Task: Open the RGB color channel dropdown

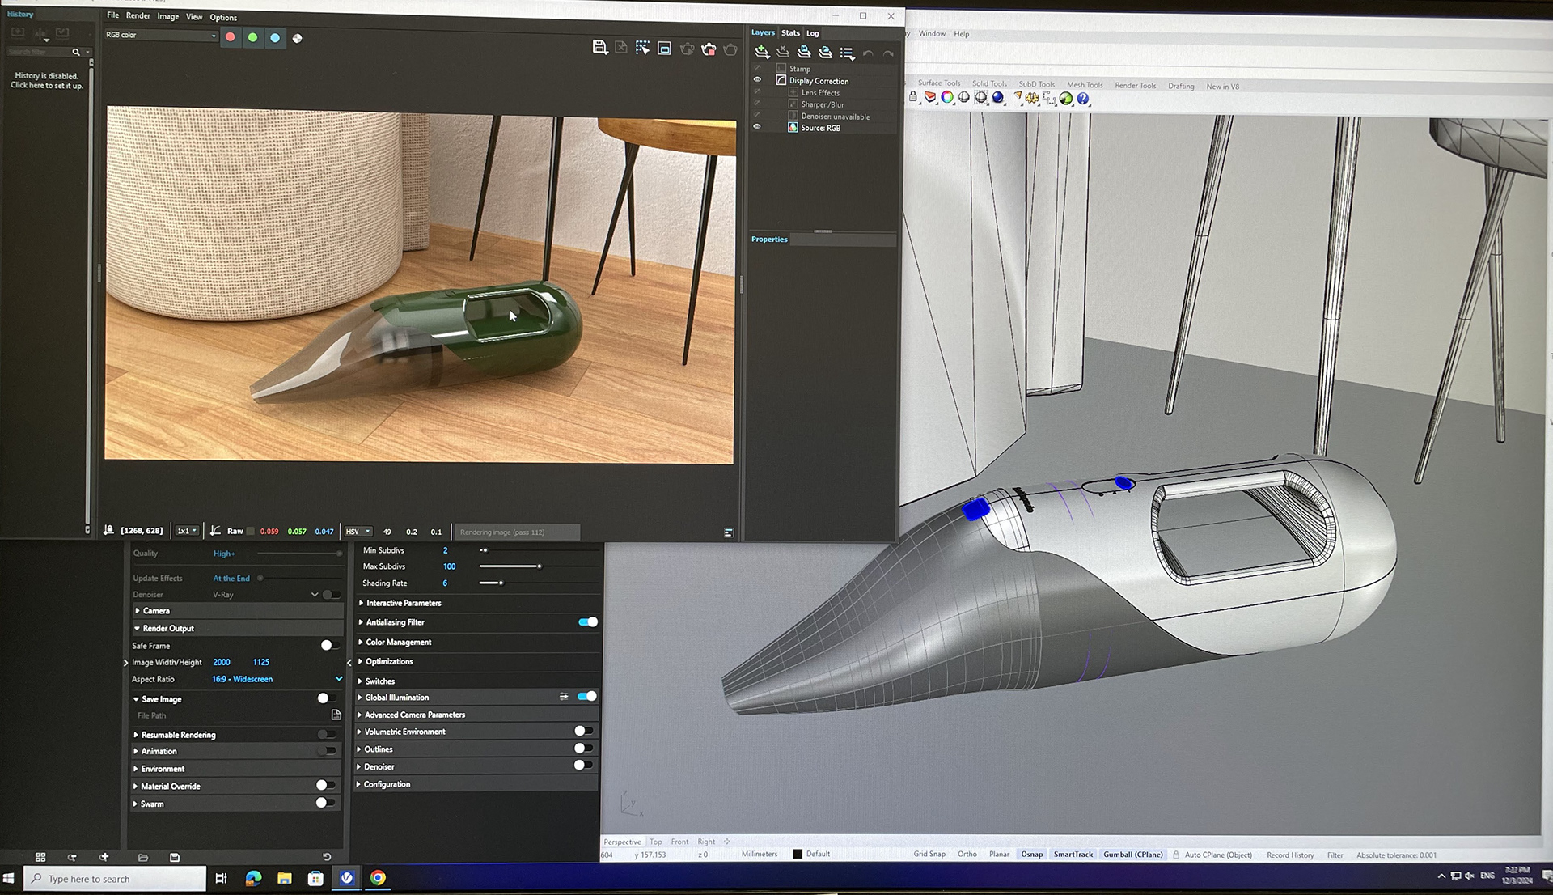Action: pos(161,35)
